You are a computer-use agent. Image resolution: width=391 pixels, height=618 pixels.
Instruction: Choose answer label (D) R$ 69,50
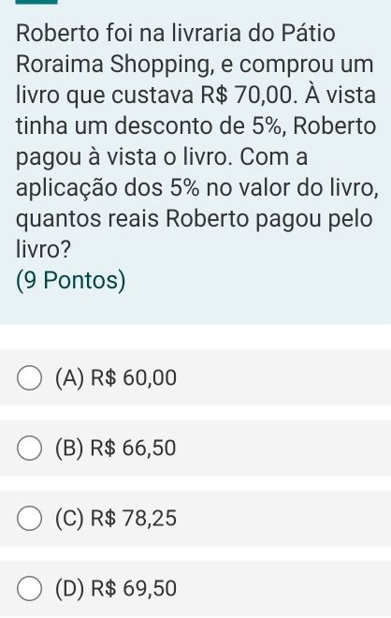(x=116, y=588)
